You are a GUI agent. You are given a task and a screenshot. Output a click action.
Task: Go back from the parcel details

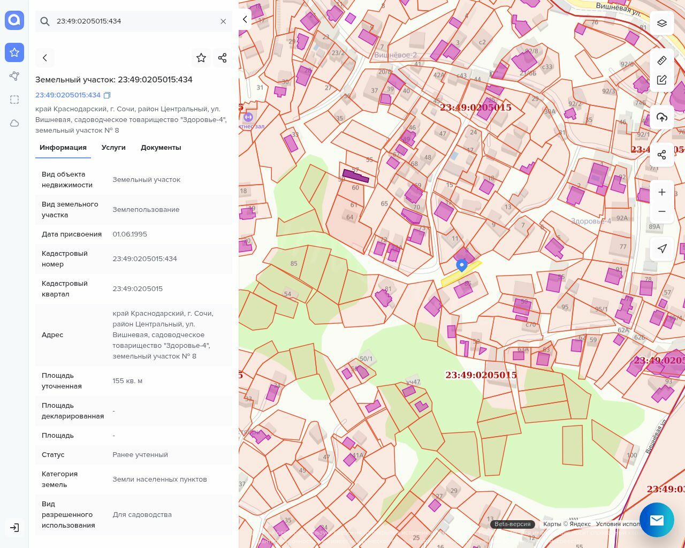45,58
